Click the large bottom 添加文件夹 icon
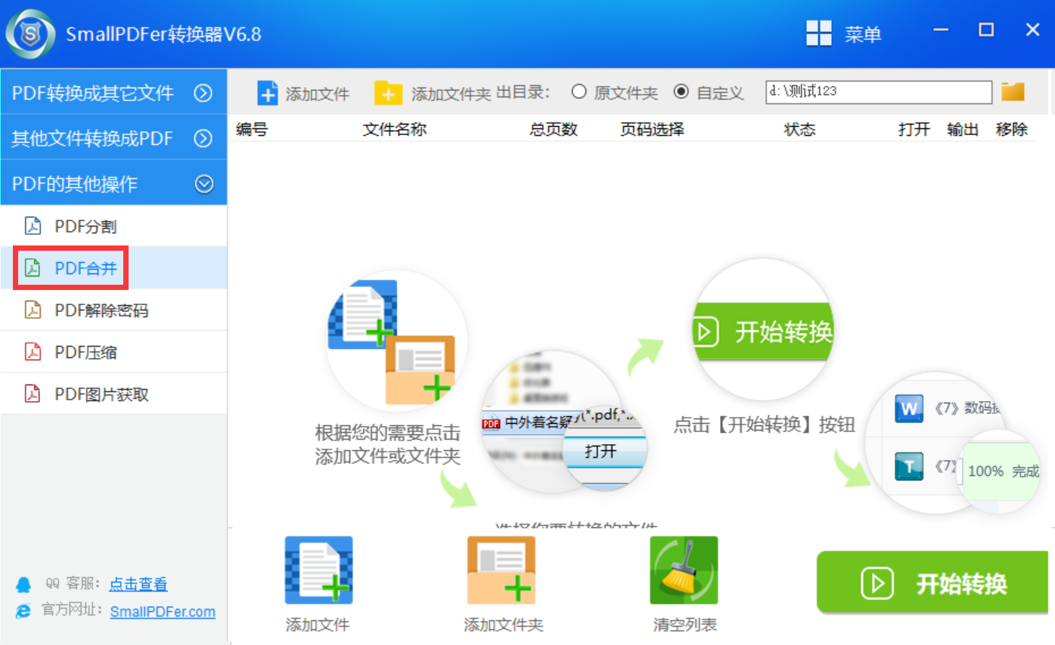Screen dimensions: 1055x645 click(x=501, y=570)
